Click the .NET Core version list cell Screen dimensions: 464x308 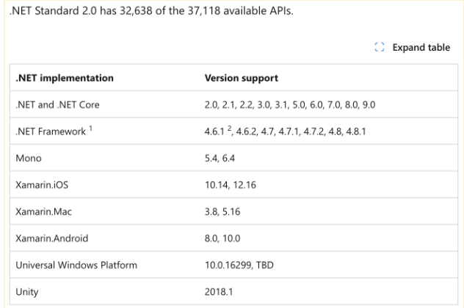point(290,104)
